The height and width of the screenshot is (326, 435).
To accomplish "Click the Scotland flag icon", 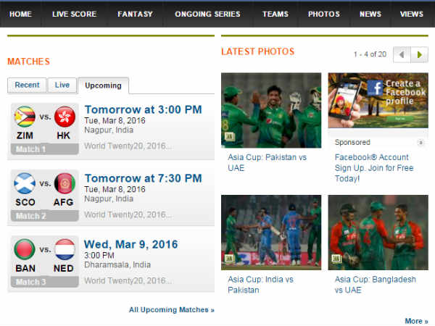I will (x=25, y=183).
